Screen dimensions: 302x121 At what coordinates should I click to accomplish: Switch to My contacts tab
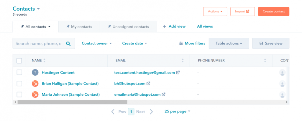click(x=79, y=27)
